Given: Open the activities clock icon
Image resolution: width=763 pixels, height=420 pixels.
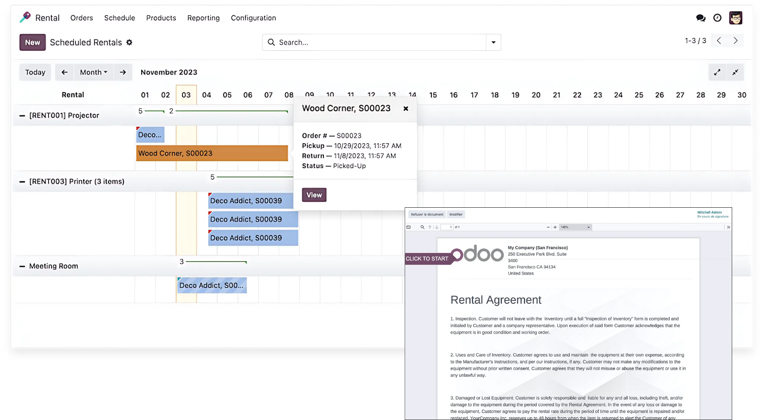Looking at the screenshot, I should click(x=717, y=18).
